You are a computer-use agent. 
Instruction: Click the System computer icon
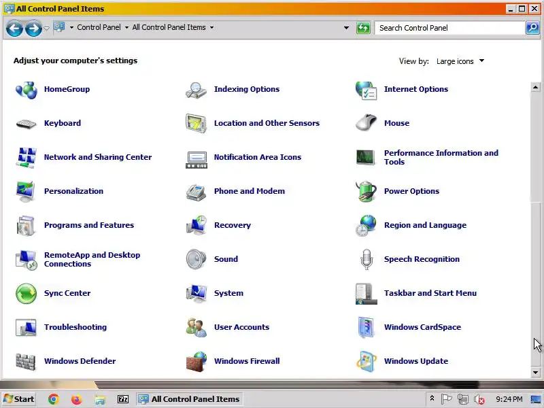click(197, 293)
